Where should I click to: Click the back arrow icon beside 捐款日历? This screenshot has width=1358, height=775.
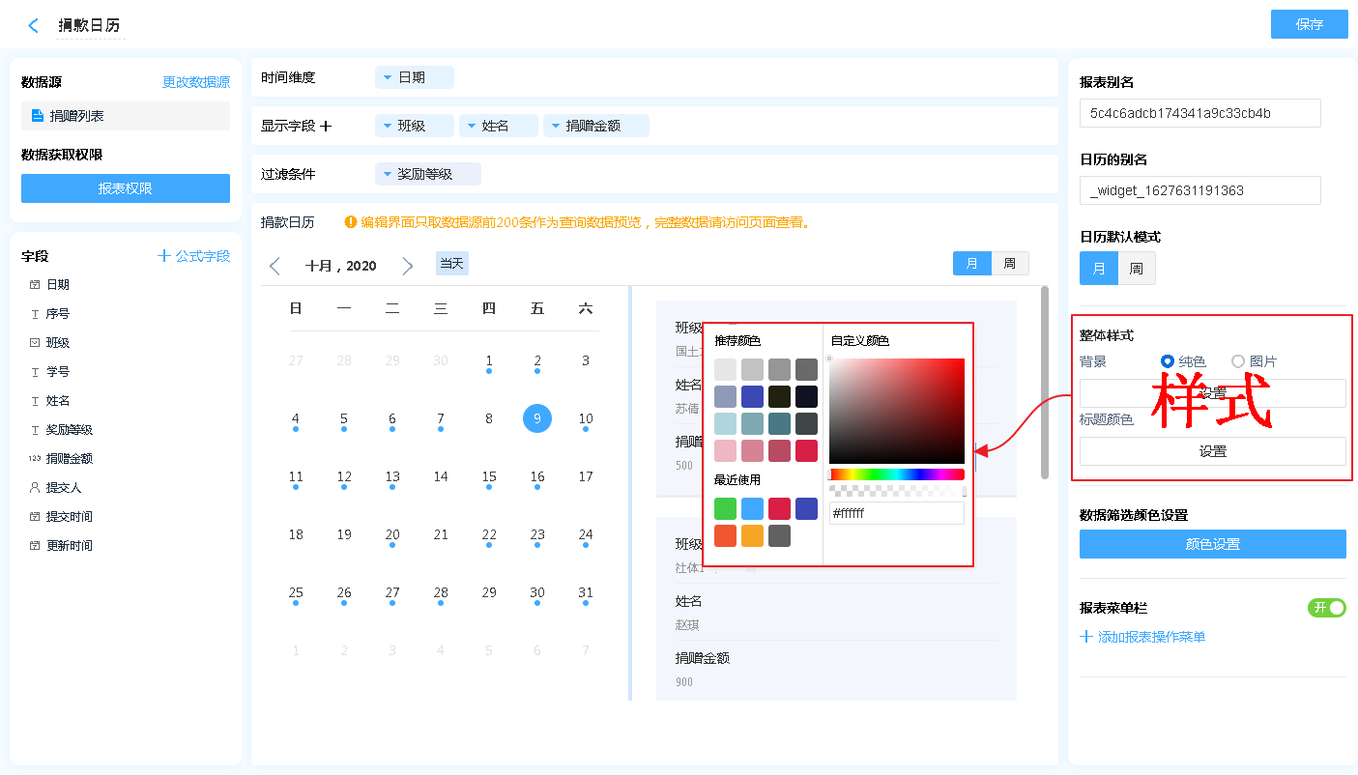[x=34, y=26]
